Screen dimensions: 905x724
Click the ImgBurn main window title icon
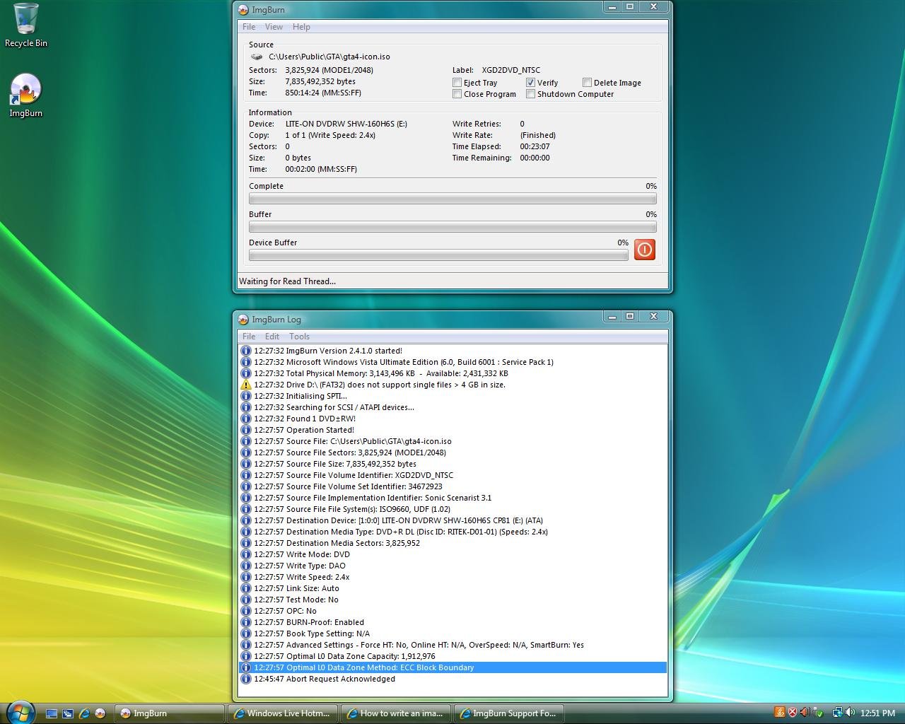(243, 10)
